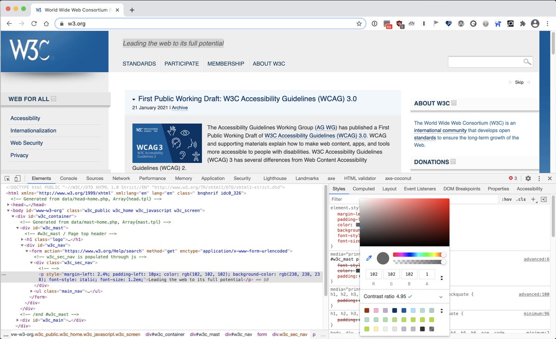Click the heart magnifier extension icon
The width and height of the screenshot is (556, 339).
point(449,24)
